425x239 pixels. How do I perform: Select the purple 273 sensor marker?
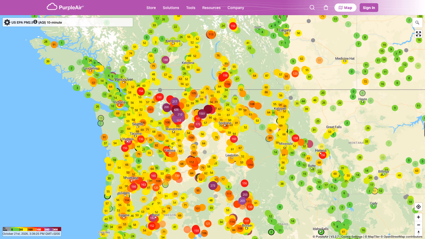tap(213, 186)
